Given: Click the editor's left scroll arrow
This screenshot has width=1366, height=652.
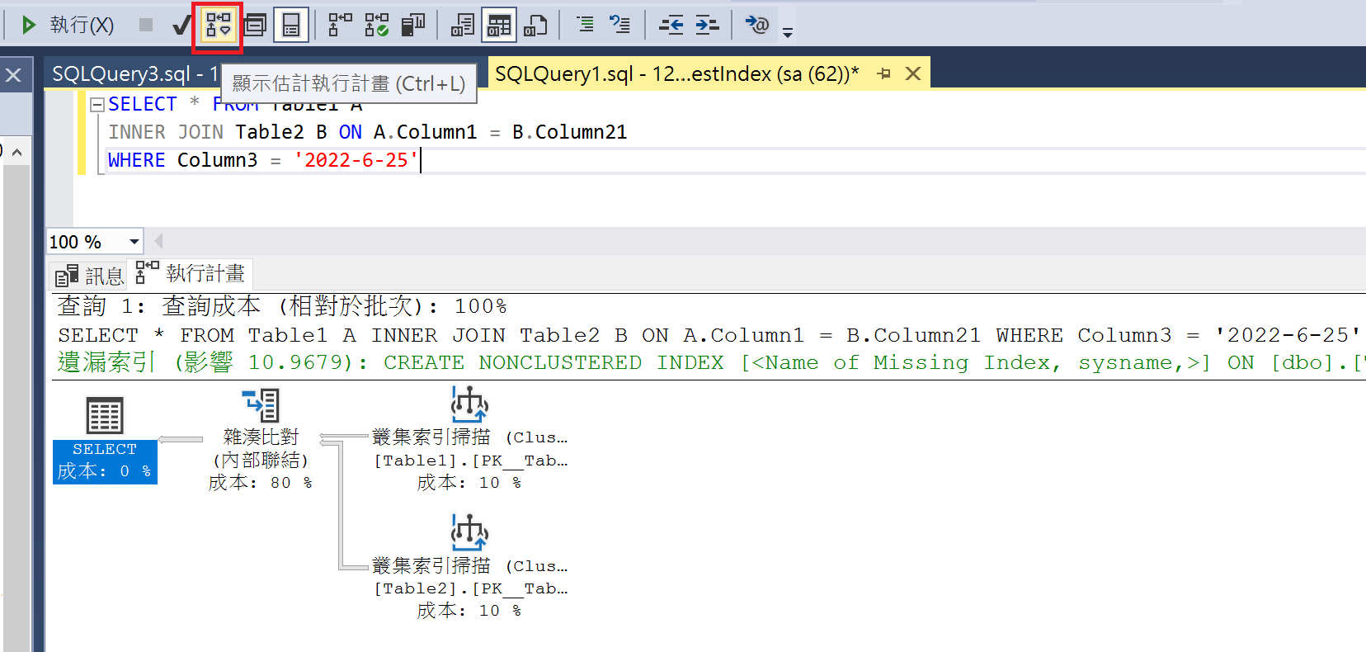Looking at the screenshot, I should [158, 241].
